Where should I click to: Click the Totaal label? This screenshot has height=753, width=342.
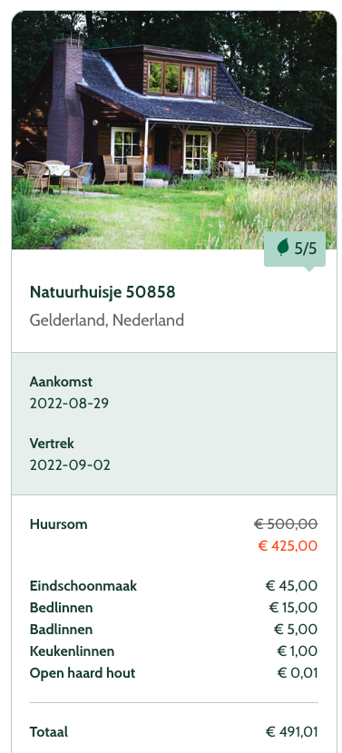point(49,732)
